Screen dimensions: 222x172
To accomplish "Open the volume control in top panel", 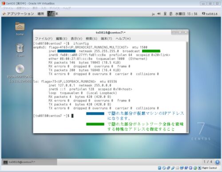I will pyautogui.click(x=159, y=14).
